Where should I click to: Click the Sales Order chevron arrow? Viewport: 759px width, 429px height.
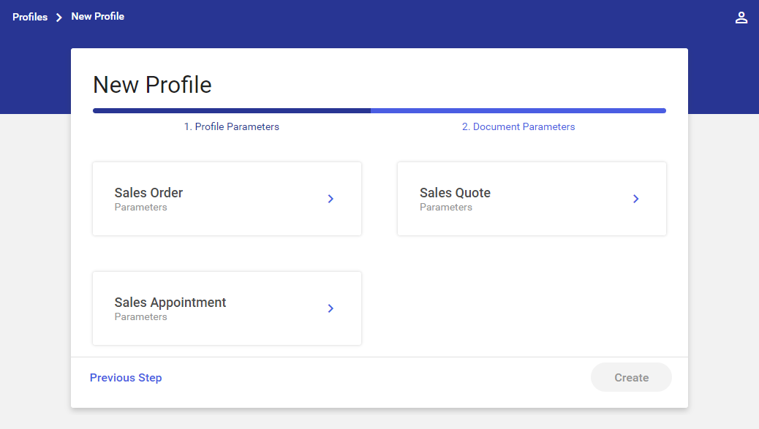click(331, 199)
